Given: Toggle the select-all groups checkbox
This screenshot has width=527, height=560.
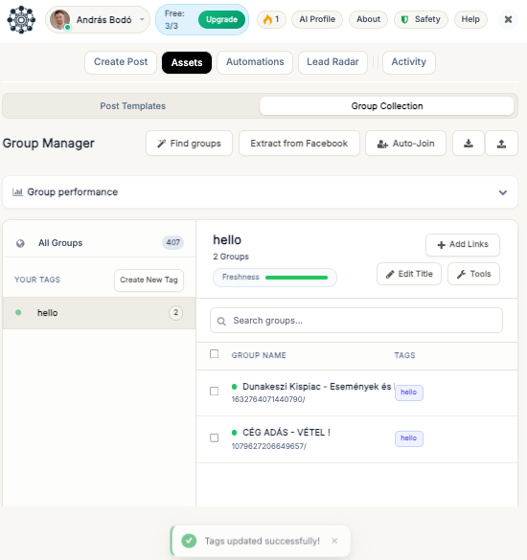Looking at the screenshot, I should pyautogui.click(x=215, y=353).
